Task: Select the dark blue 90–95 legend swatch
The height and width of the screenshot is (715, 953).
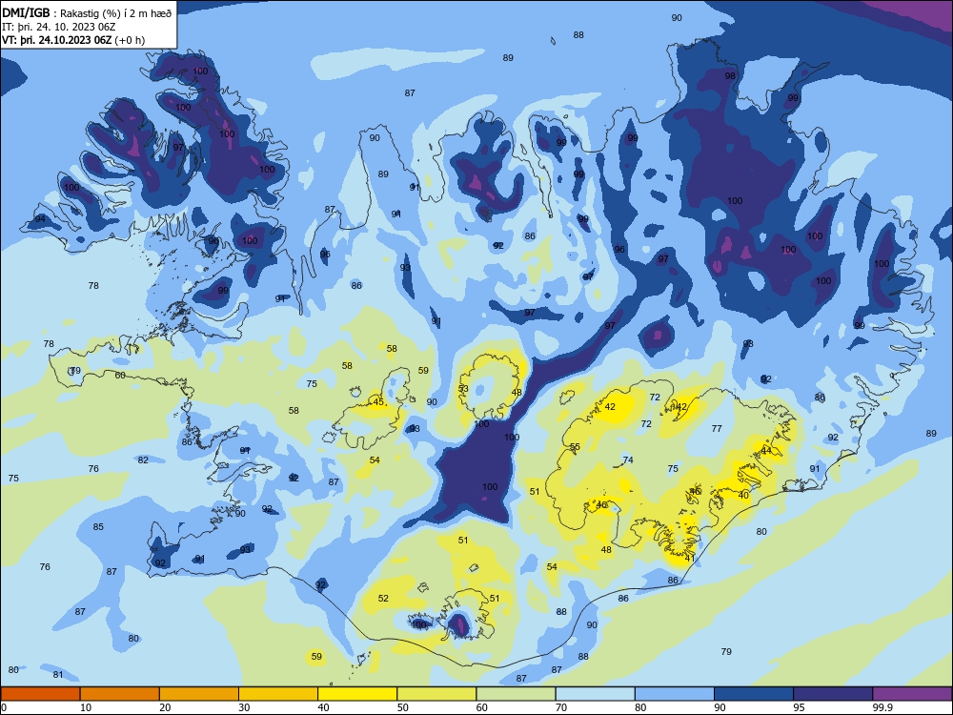Action: [754, 694]
